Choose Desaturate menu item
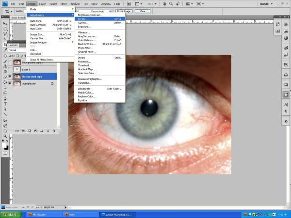 tap(100, 89)
